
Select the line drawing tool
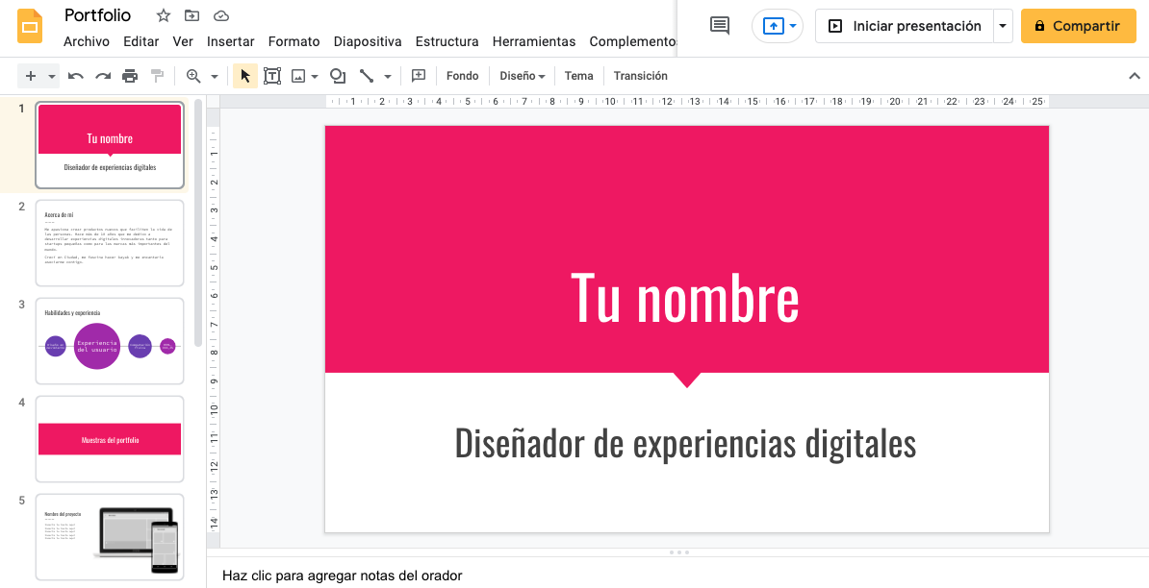coord(368,75)
